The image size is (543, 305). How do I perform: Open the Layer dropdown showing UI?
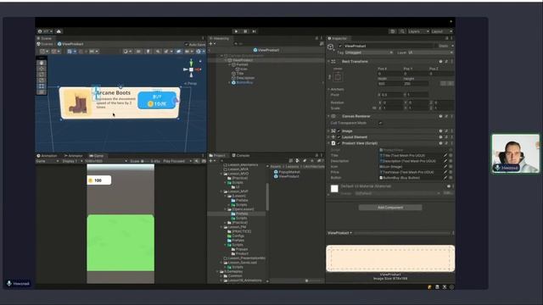pos(430,53)
